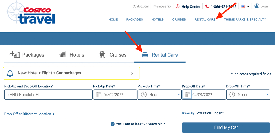Click the notification bell icon
Image resolution: width=275 pixels, height=135 pixels.
[x=10, y=73]
